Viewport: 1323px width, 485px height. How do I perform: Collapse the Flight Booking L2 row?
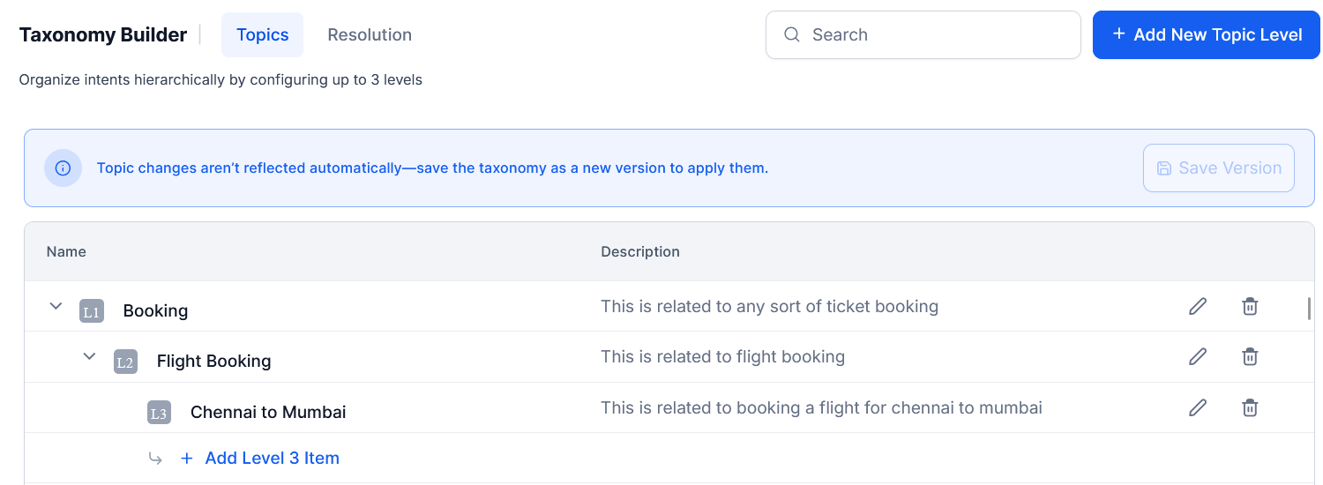[x=89, y=356]
